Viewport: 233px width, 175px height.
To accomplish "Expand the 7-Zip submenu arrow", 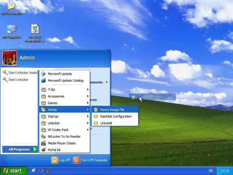I will coord(88,90).
